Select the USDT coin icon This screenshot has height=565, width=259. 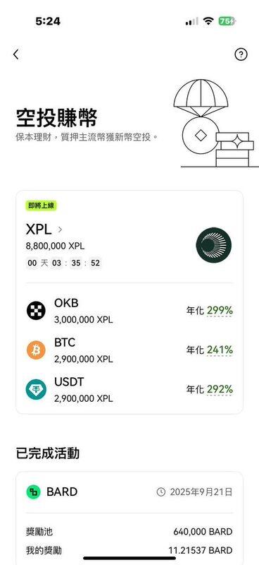point(36,389)
